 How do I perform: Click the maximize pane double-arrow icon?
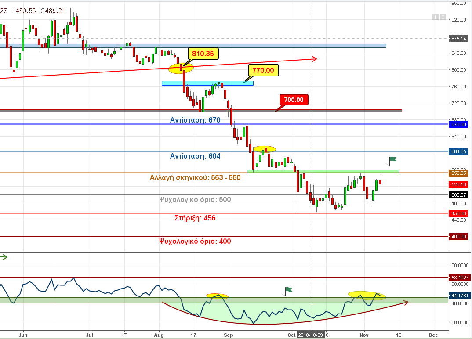pyautogui.click(x=443, y=17)
